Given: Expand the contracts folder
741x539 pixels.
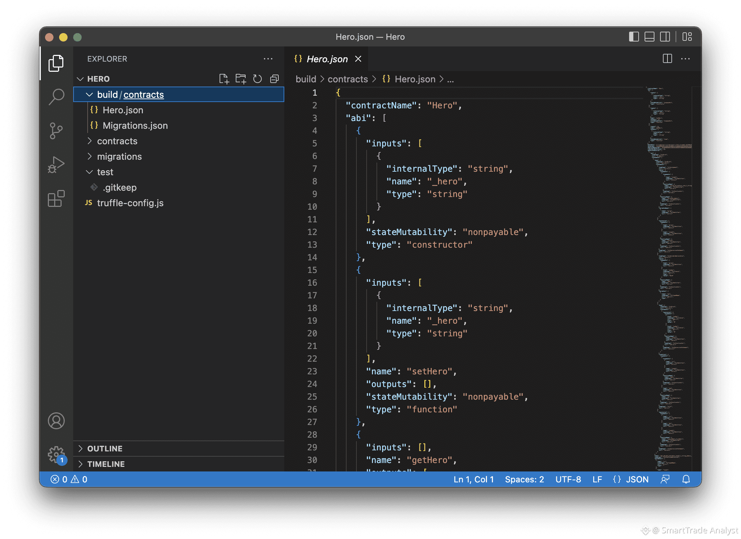Looking at the screenshot, I should point(117,141).
